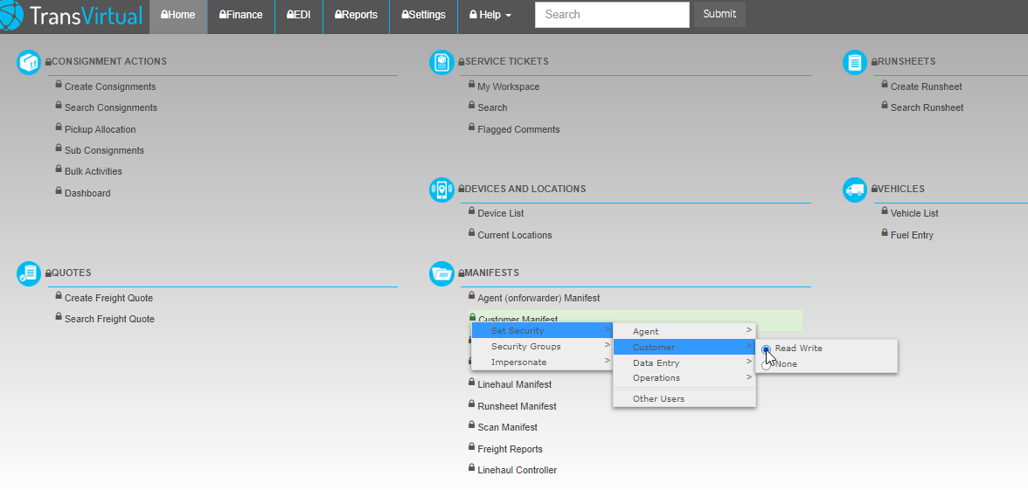Viewport: 1028px width, 490px height.
Task: Open the Linehaul Controller link
Action: [x=517, y=470]
